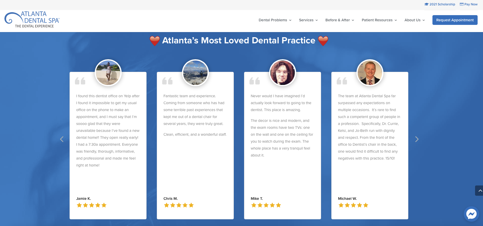This screenshot has height=226, width=483.
Task: Click 'negatives with this practice. 15/10!' line
Action: pyautogui.click(x=366, y=158)
